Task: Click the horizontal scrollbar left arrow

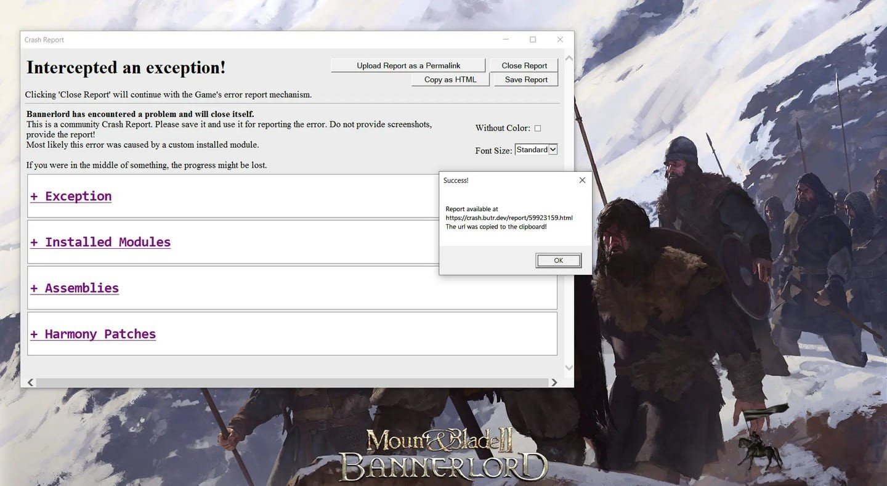Action: (x=30, y=383)
